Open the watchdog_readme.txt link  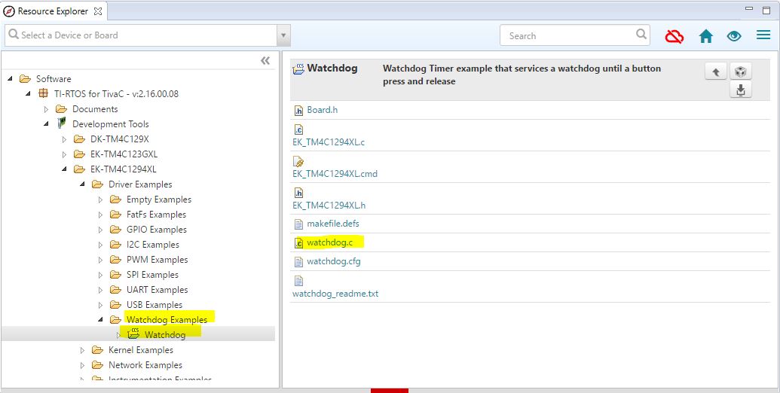point(335,294)
